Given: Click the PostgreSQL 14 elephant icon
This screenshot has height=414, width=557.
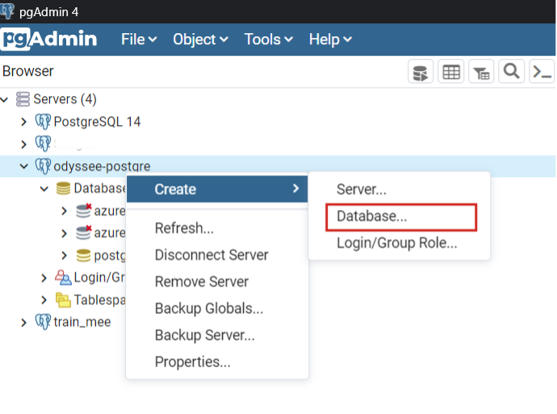Looking at the screenshot, I should (x=43, y=122).
